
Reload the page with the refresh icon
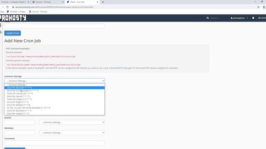(x=7, y=7)
